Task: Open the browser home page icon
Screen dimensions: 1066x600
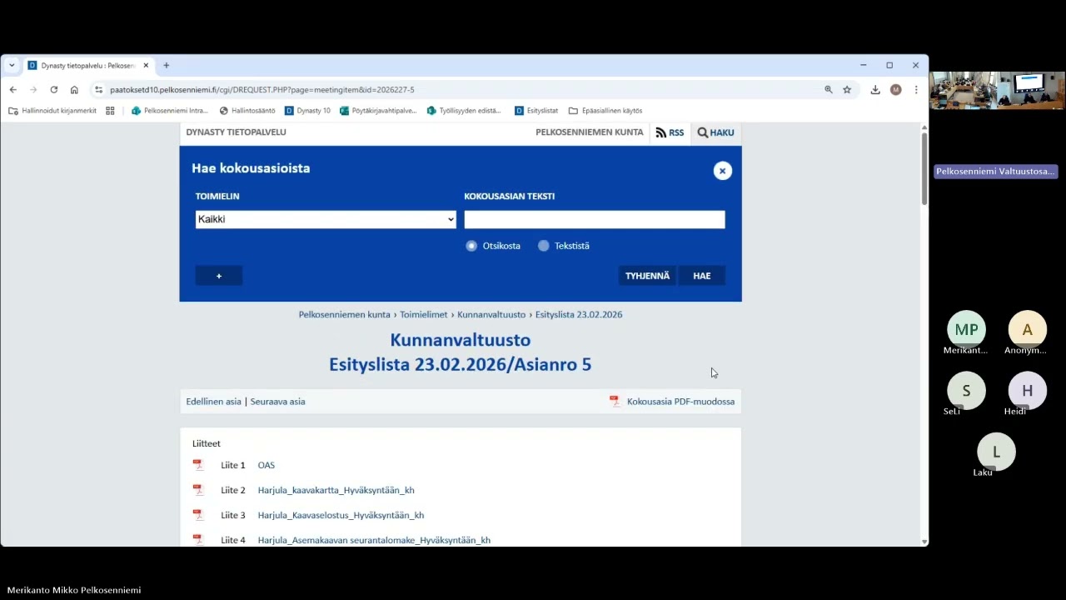Action: (74, 90)
